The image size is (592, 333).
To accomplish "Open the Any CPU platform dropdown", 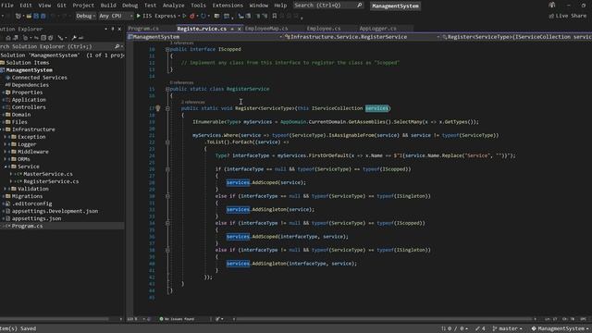I will 116,16.
